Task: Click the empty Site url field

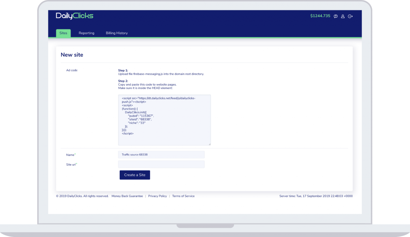Action: (x=161, y=165)
